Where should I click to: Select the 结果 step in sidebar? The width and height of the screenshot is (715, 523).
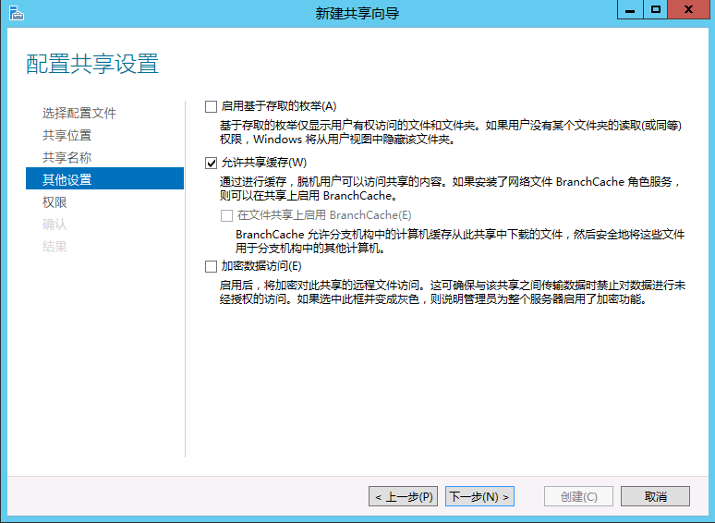(x=55, y=246)
